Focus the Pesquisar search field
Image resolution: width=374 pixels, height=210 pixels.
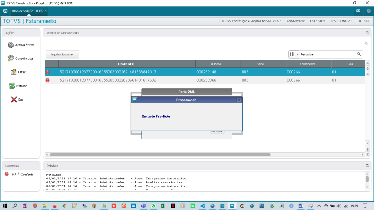coord(328,54)
